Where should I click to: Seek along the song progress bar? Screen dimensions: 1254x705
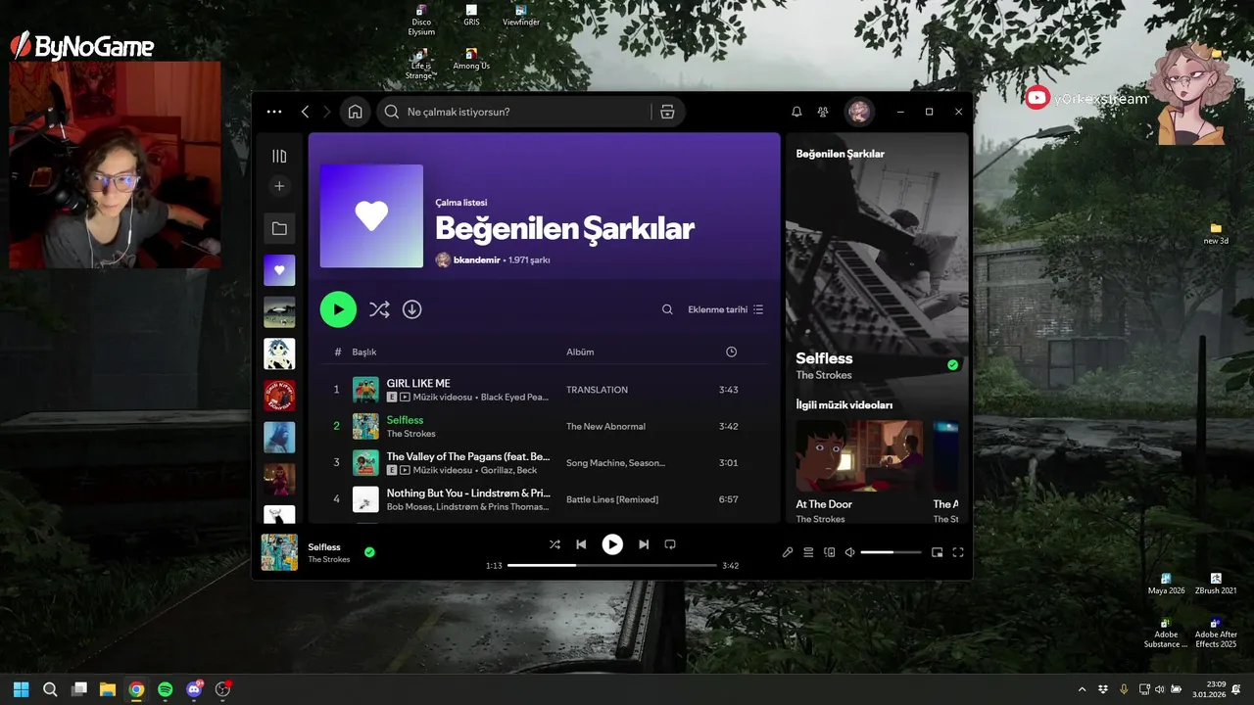612,566
